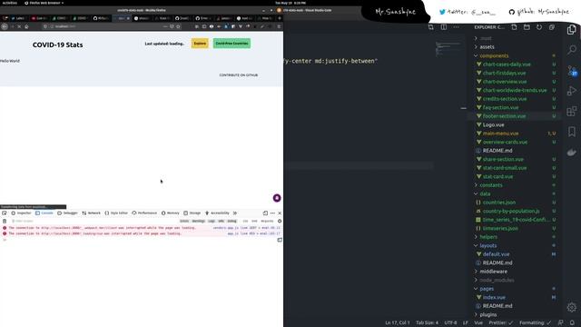
Task: Open Source Control view with blue badge
Action: point(572,71)
